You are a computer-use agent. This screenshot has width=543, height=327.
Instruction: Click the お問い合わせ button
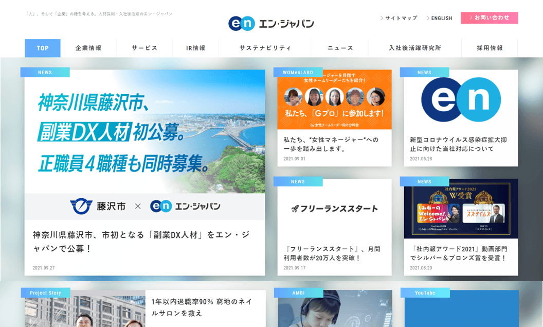(489, 18)
